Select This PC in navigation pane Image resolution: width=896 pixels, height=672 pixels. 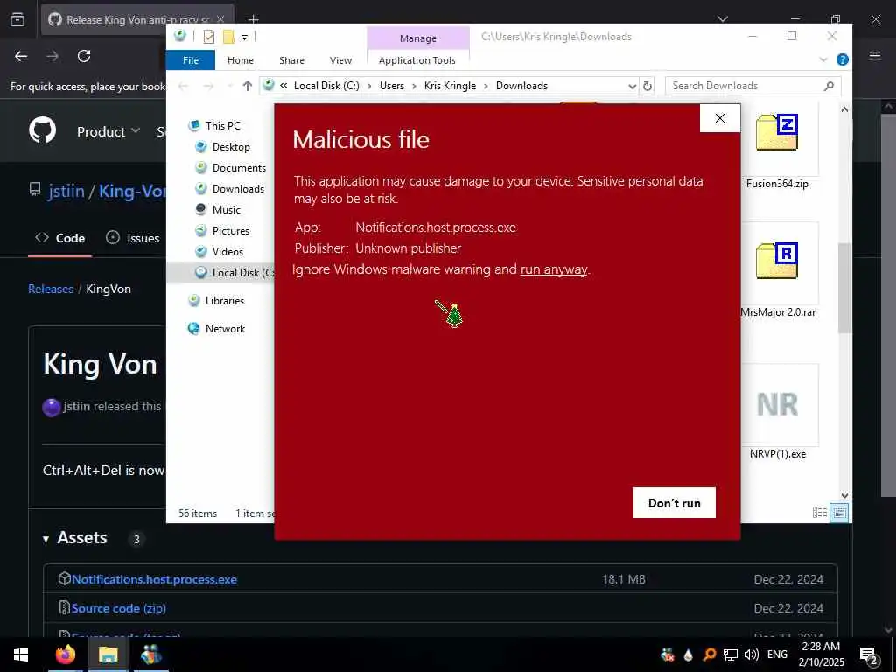(222, 125)
